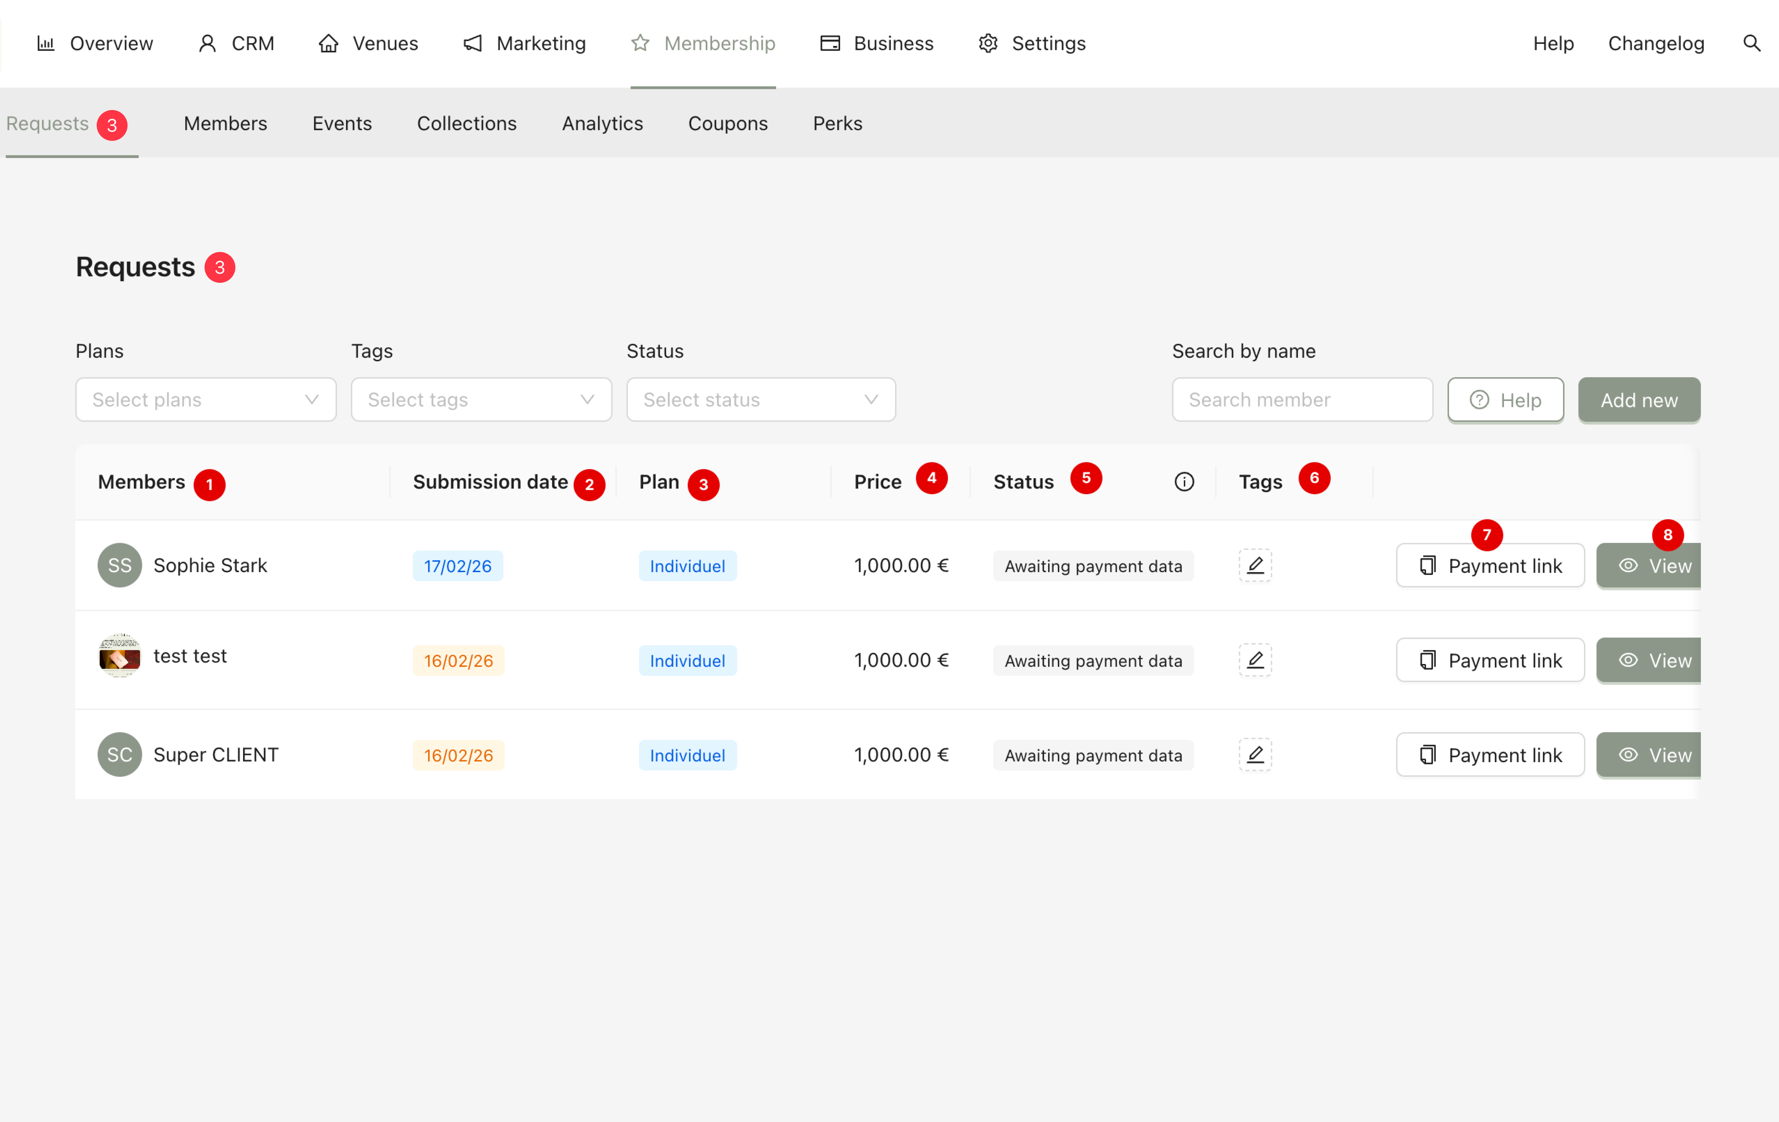
Task: Click the search magnifier icon in top bar
Action: [x=1751, y=43]
